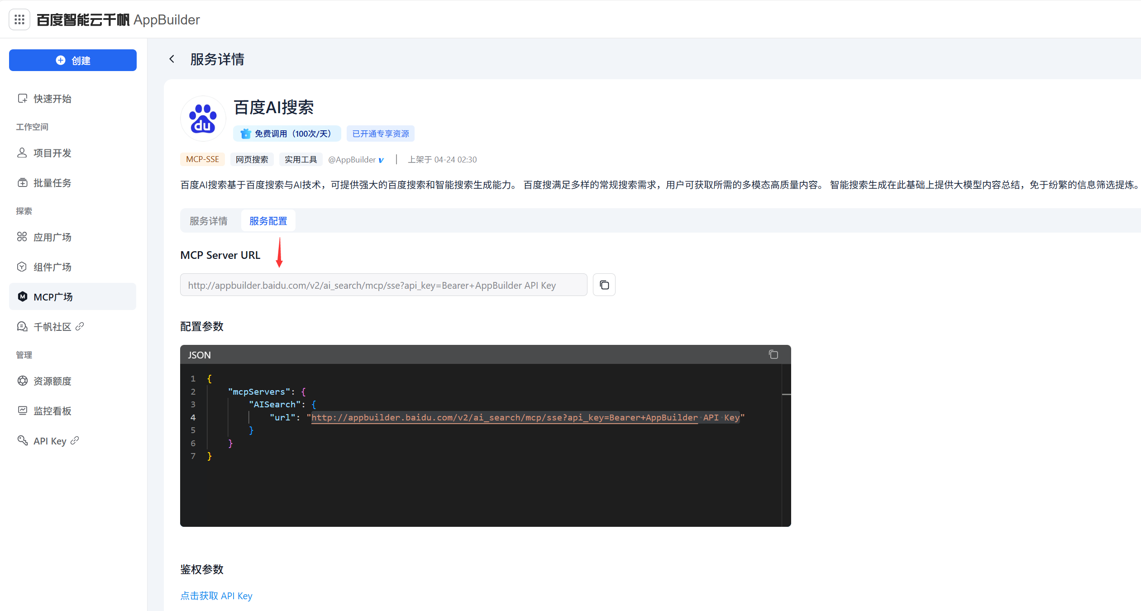Go to 批量任务 in sidebar
The image size is (1141, 611).
pos(52,183)
